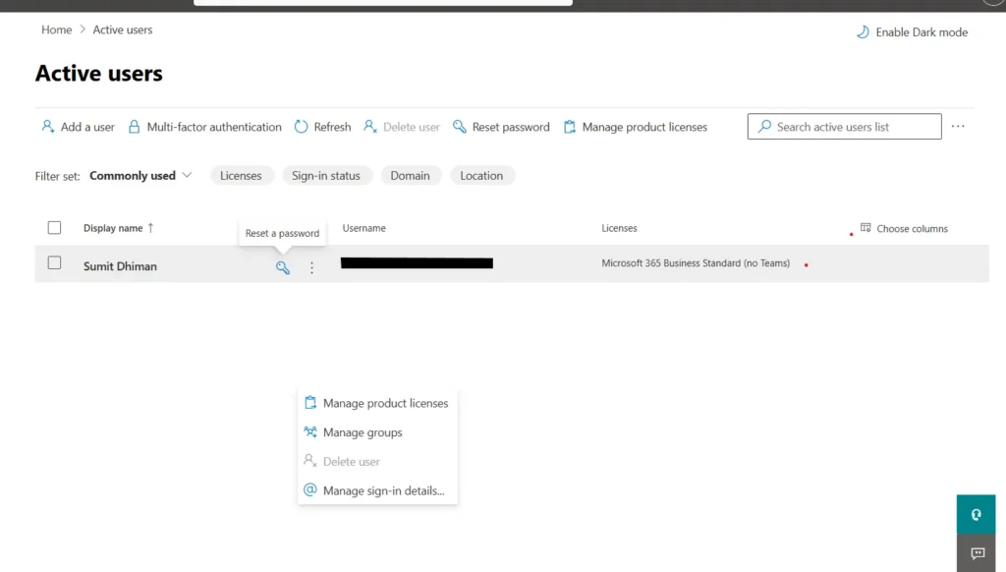Image resolution: width=1006 pixels, height=572 pixels.
Task: Go back to Home via the breadcrumb link
Action: (56, 29)
